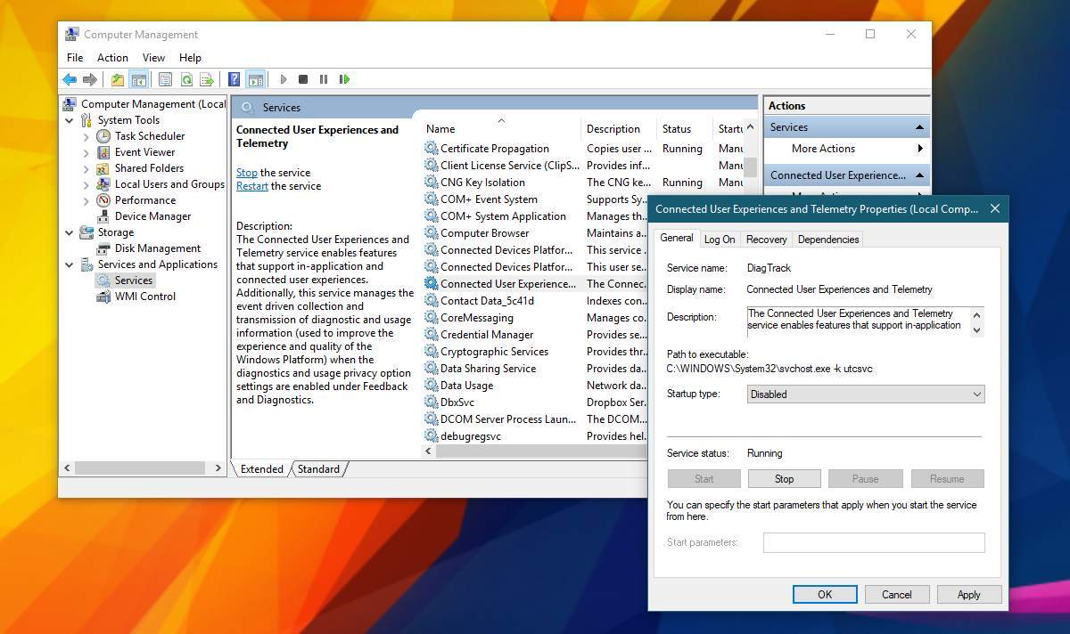Viewport: 1070px width, 634px height.
Task: Collapse the Services section in Actions pane
Action: (x=919, y=127)
